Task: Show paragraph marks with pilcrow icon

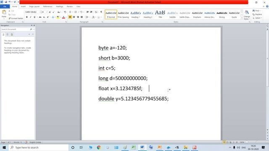Action: pyautogui.click(x=101, y=12)
